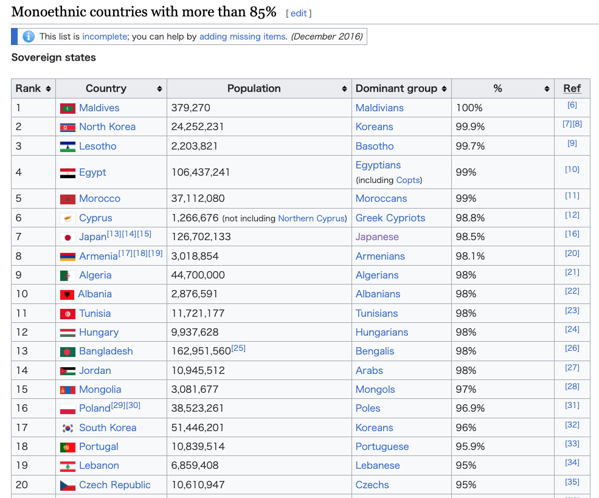
Task: Click the Czech Republic flag icon
Action: pyautogui.click(x=68, y=485)
